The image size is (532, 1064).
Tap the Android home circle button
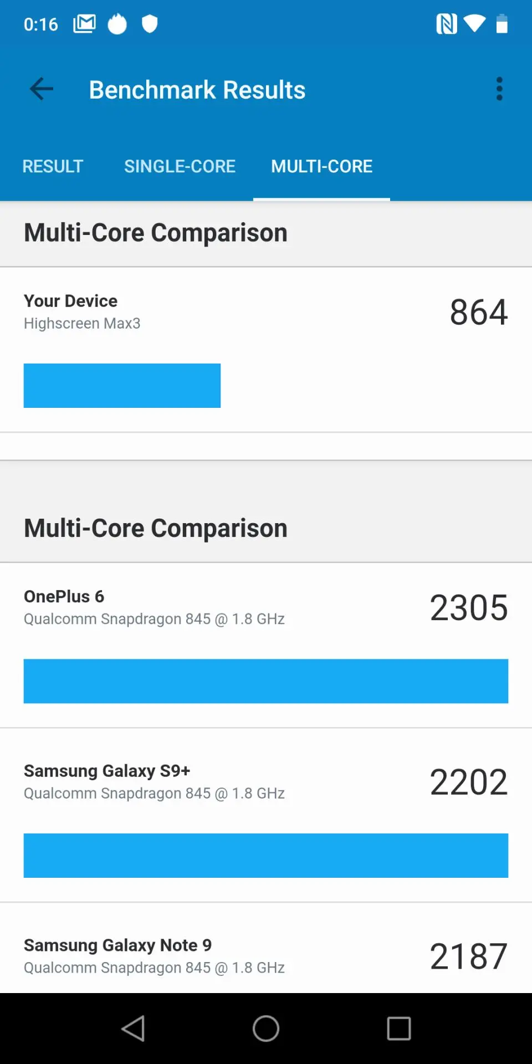point(266,1029)
